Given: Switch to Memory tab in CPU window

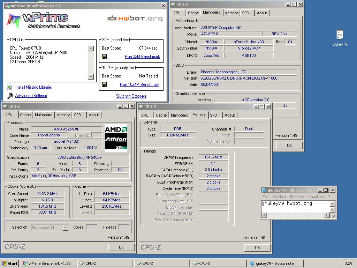Looking at the screenshot, I should 63,115.
